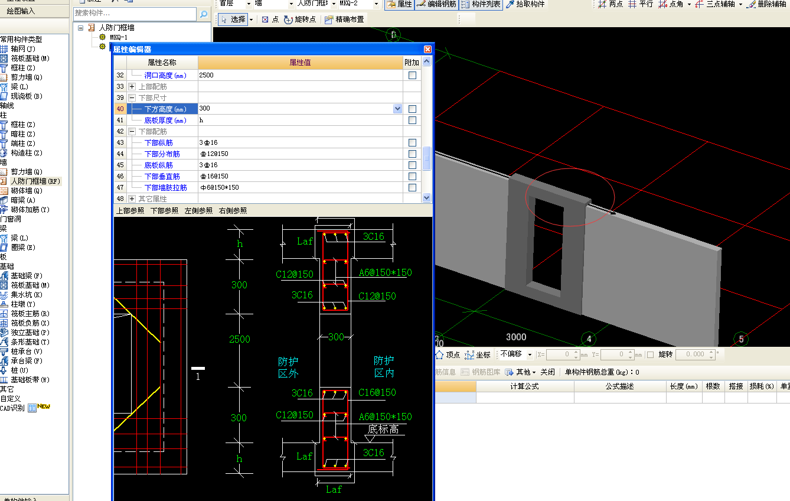Screen dimensions: 790x501
Task: Click 删除辅轴 tool
Action: point(767,4)
